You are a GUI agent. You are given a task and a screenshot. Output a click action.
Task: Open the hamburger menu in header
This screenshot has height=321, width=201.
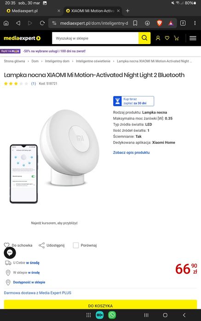[x=193, y=38]
